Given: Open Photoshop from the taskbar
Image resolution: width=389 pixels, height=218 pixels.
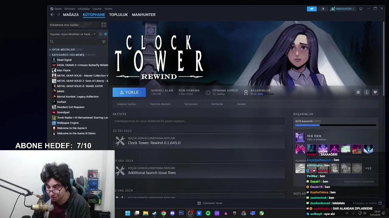Looking at the screenshot, I should [x=181, y=213].
